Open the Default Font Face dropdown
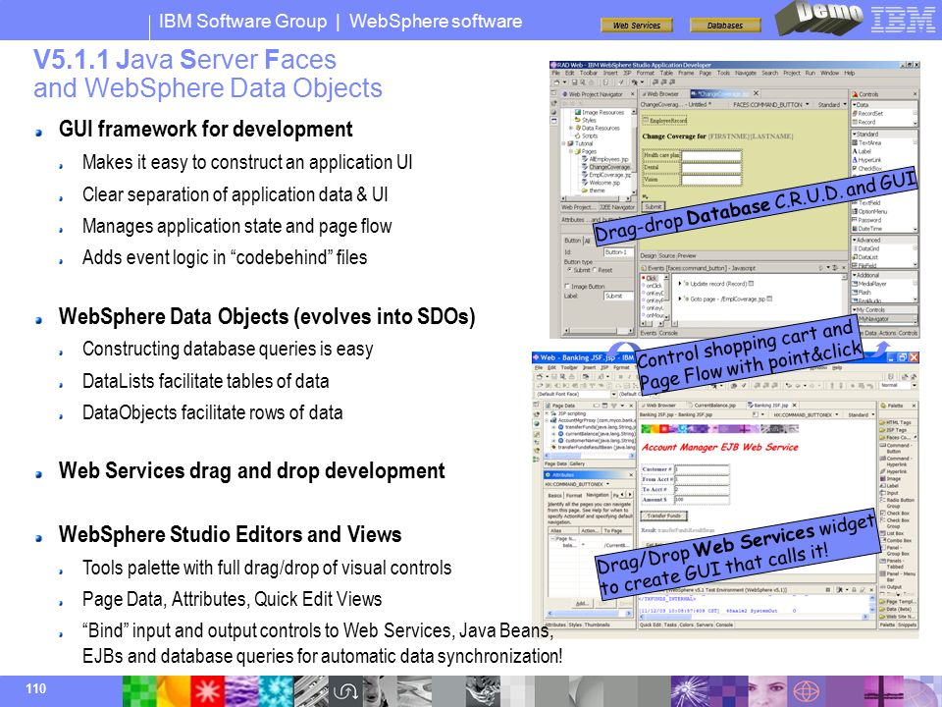This screenshot has height=707, width=942. click(x=614, y=395)
